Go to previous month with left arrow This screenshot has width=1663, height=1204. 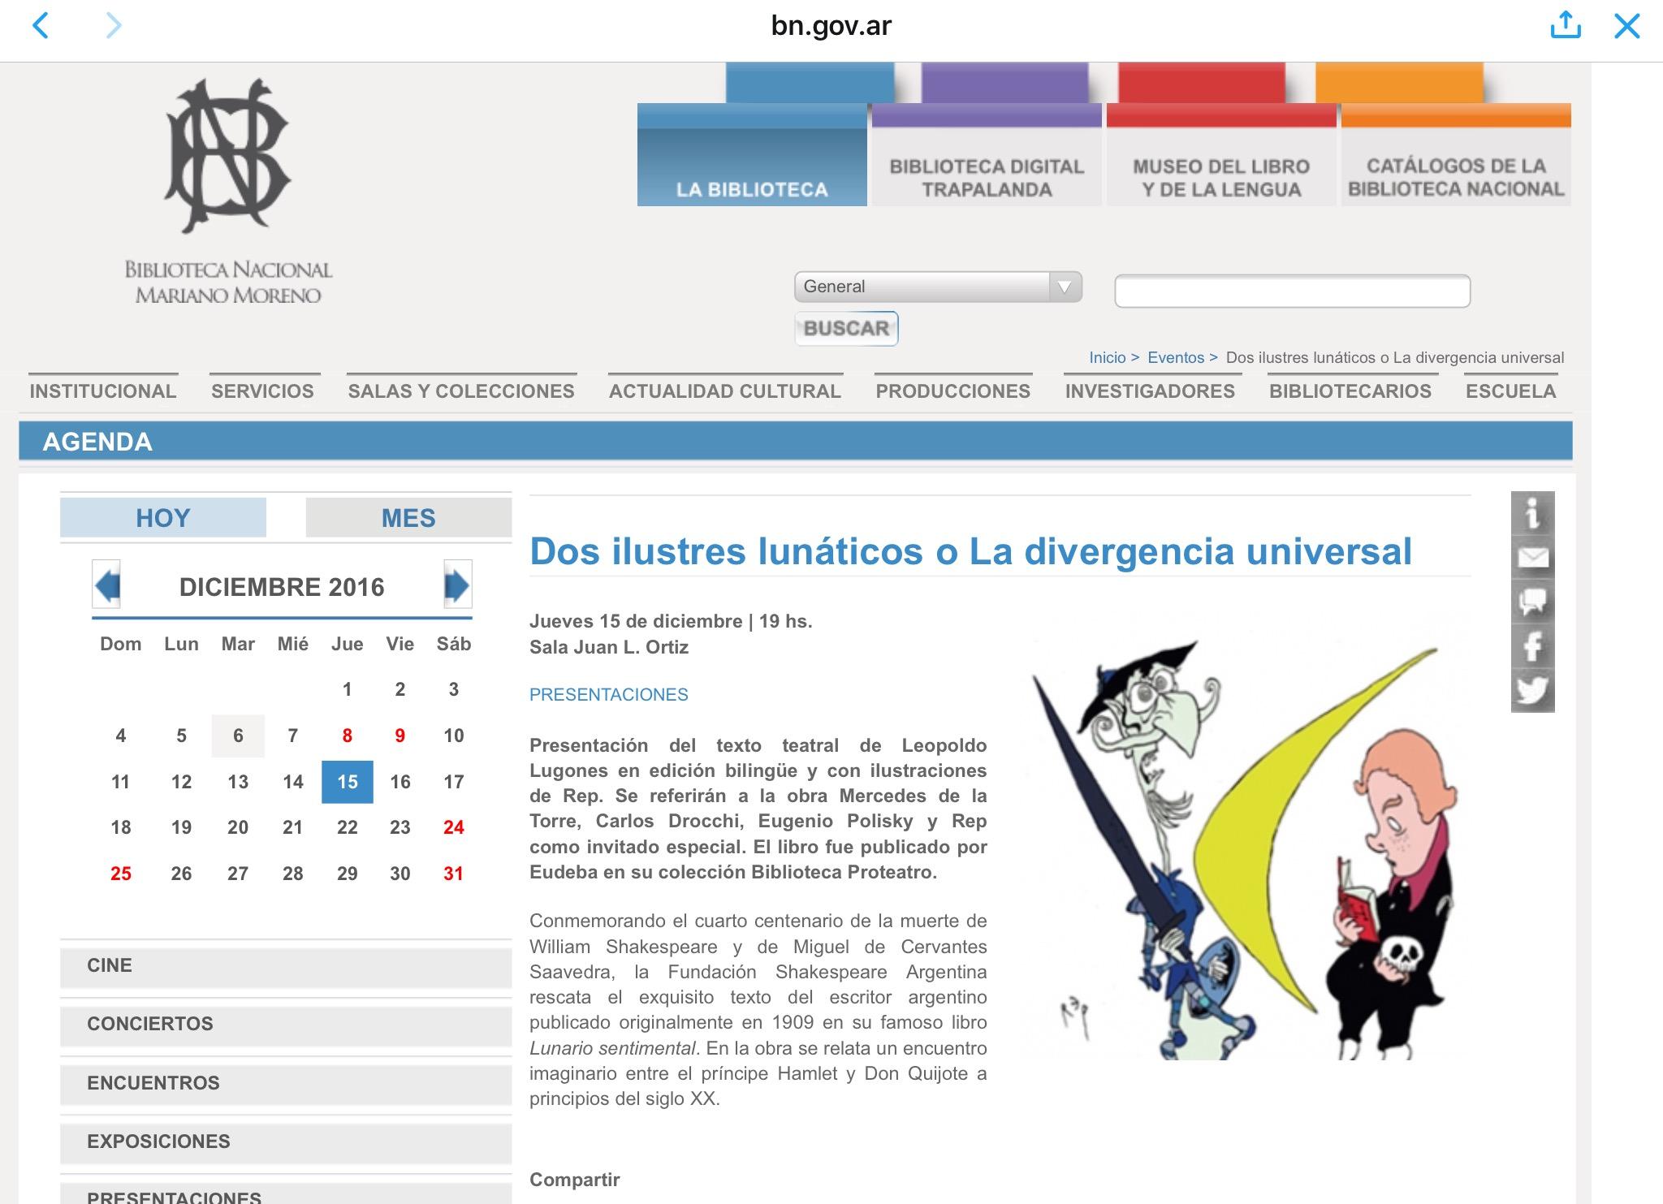coord(106,585)
